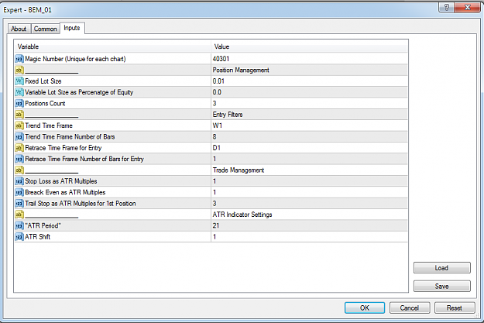
Task: Click Reset to restore default inputs
Action: 455,308
